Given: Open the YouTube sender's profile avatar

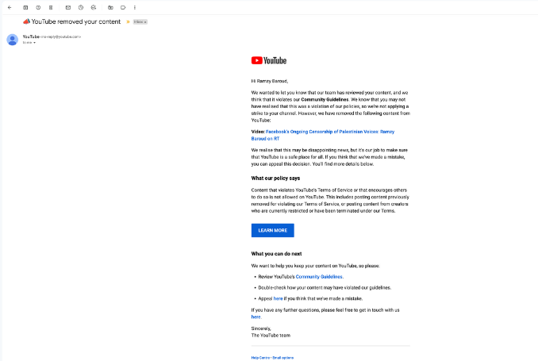Looking at the screenshot, I should [x=13, y=40].
